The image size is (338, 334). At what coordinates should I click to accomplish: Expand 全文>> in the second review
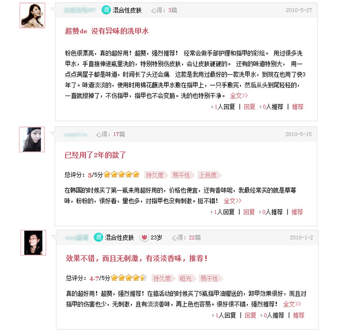tap(233, 201)
